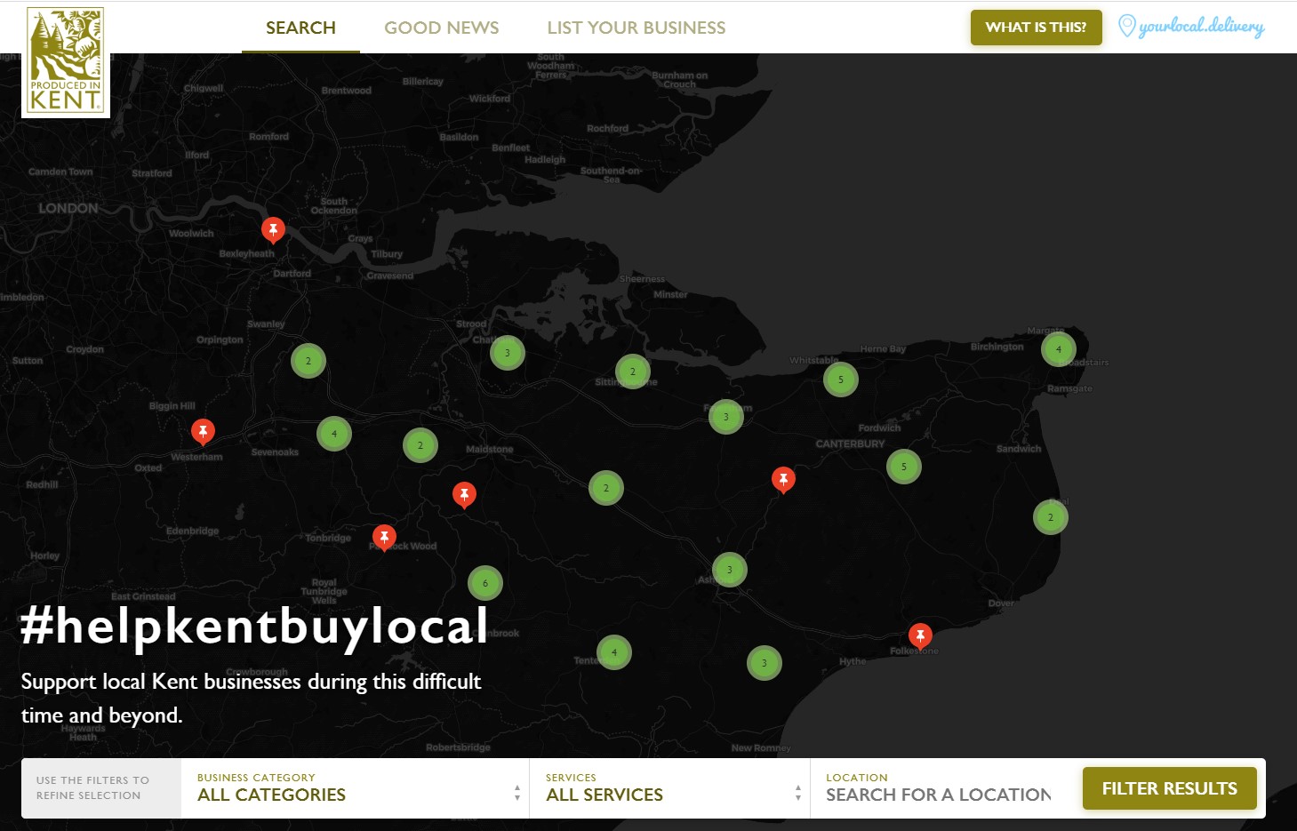The height and width of the screenshot is (831, 1297).
Task: Go to List Your Business page
Action: pyautogui.click(x=636, y=28)
